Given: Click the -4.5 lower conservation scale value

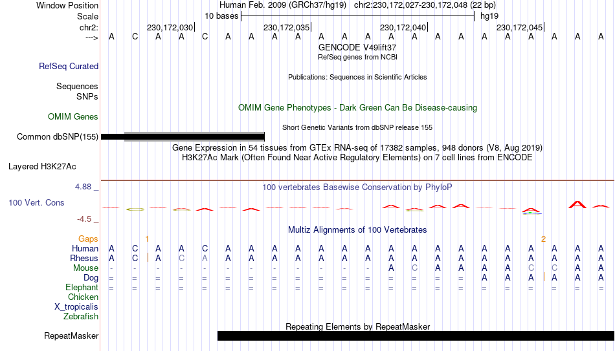Looking at the screenshot, I should click(84, 219).
